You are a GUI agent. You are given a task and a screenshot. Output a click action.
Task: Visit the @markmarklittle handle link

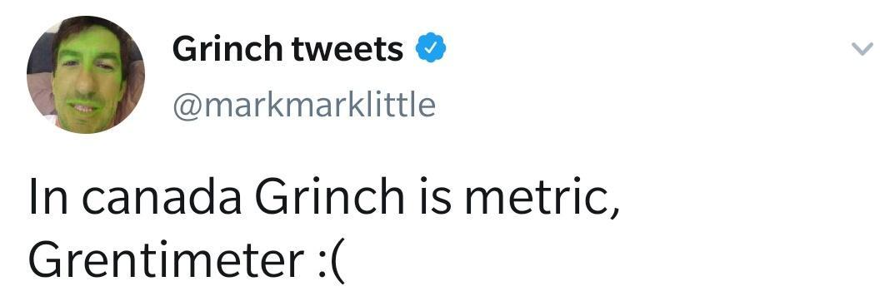coord(304,104)
